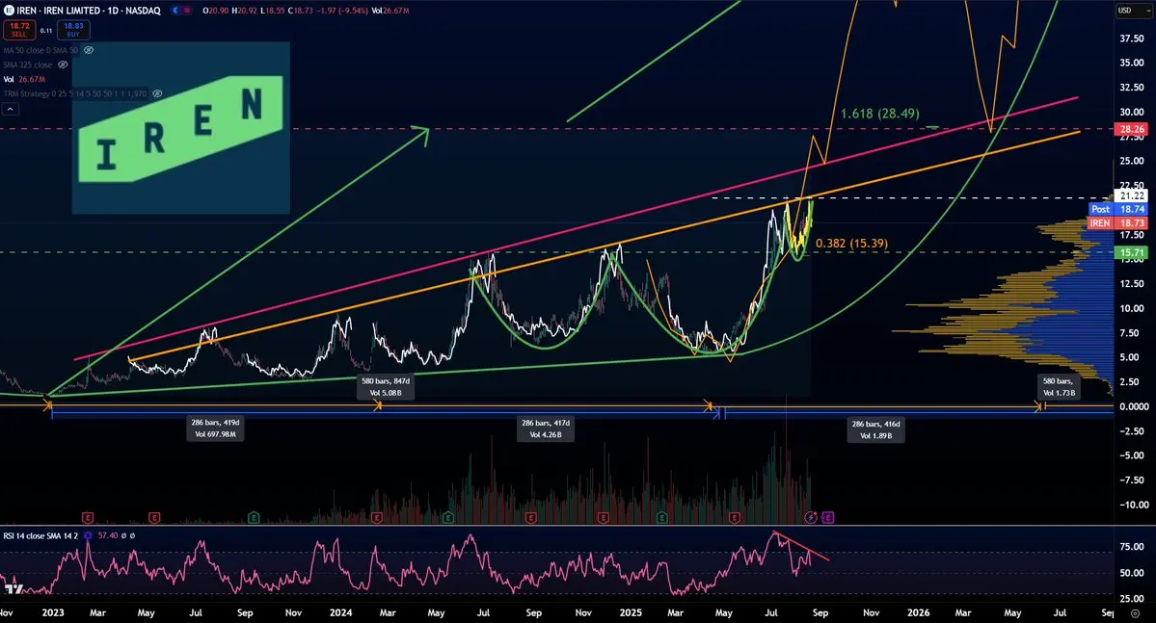Open the USD currency dropdown

pos(1133,11)
